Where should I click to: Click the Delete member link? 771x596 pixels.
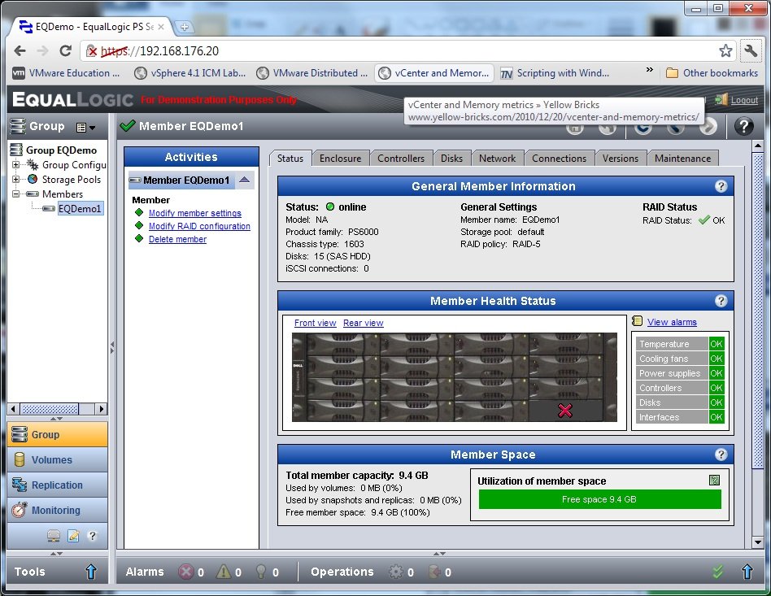click(x=177, y=239)
